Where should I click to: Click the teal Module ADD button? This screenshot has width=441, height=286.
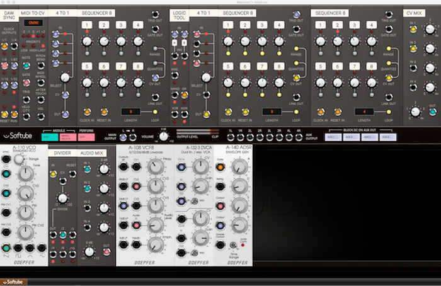[x=47, y=136]
